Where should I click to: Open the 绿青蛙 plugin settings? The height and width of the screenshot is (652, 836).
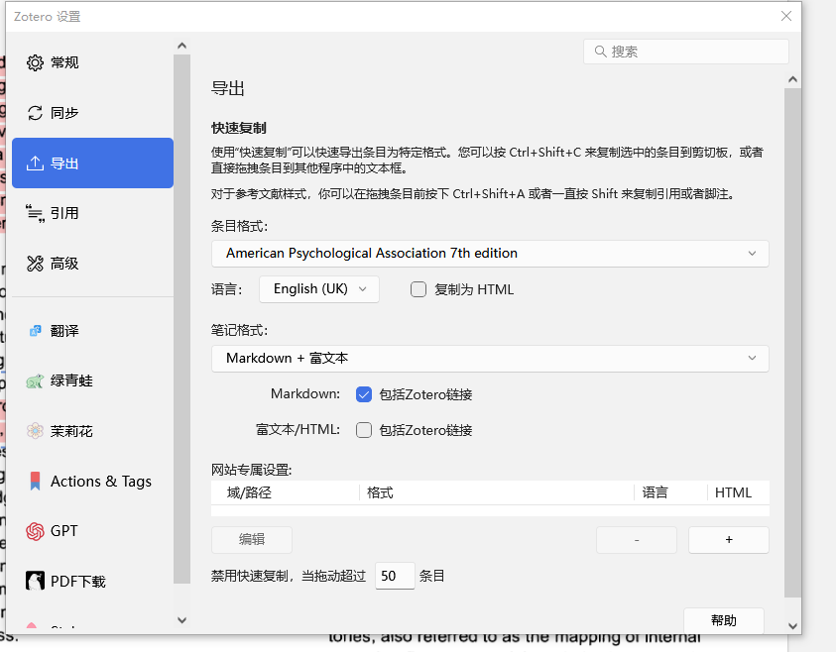point(93,380)
